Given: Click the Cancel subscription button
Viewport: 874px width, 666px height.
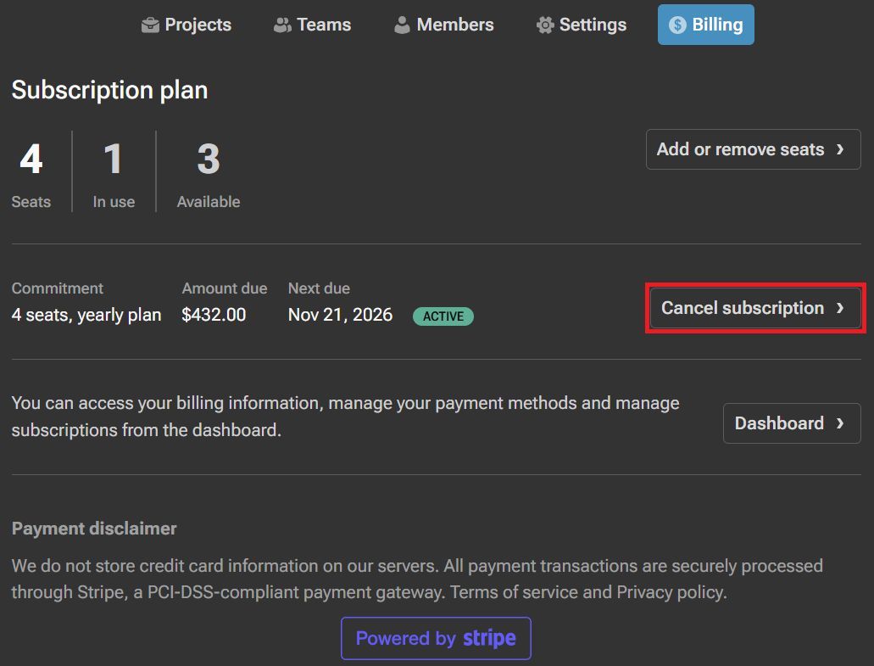Looking at the screenshot, I should pos(754,308).
